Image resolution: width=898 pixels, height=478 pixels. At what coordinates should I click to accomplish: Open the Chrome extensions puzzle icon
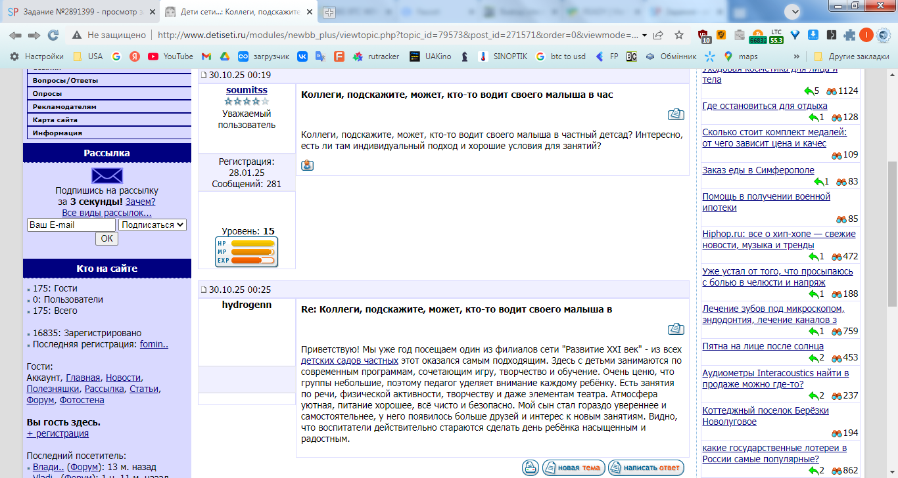click(x=849, y=35)
